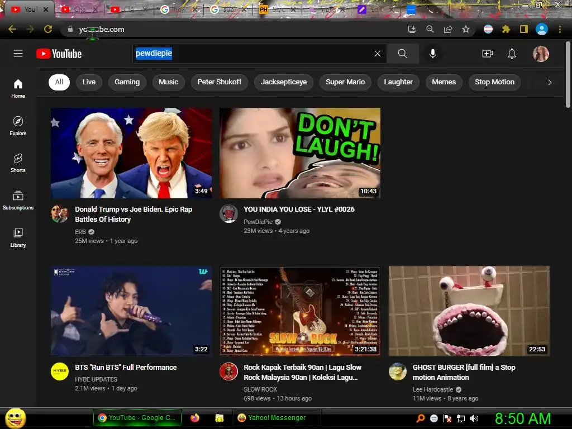The image size is (572, 429).
Task: Open the Chrome three-dot menu
Action: 560,29
